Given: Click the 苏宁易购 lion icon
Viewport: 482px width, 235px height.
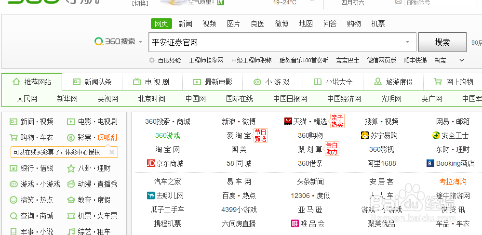Looking at the screenshot, I should click(x=364, y=135).
